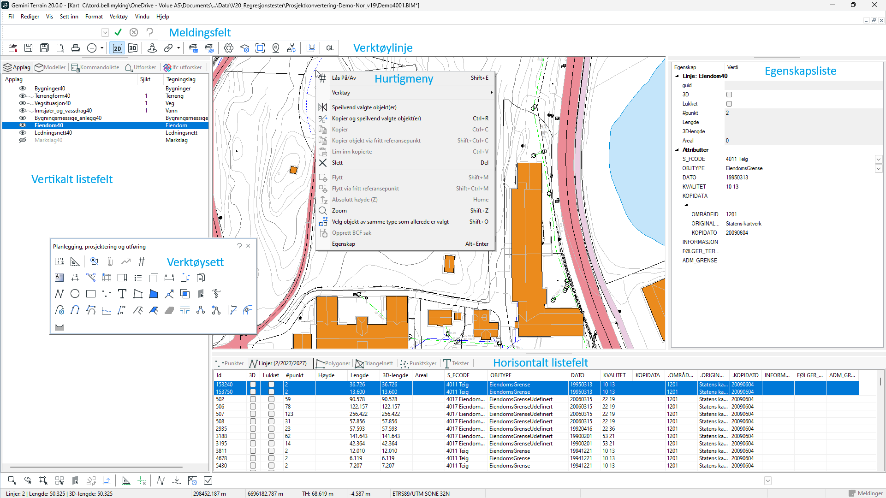Image resolution: width=886 pixels, height=498 pixels.
Task: Open the GL view
Action: [x=330, y=47]
